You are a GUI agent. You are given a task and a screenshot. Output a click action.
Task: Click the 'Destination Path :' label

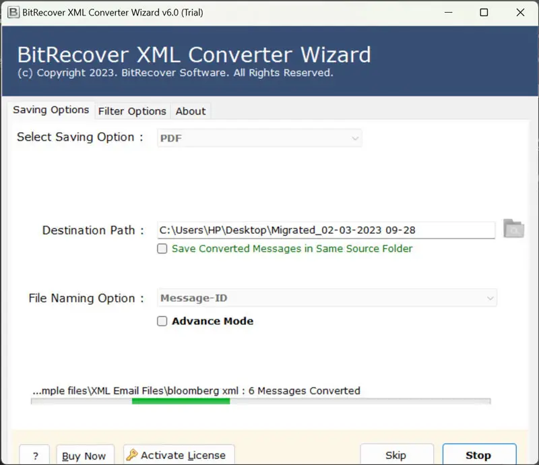click(93, 230)
